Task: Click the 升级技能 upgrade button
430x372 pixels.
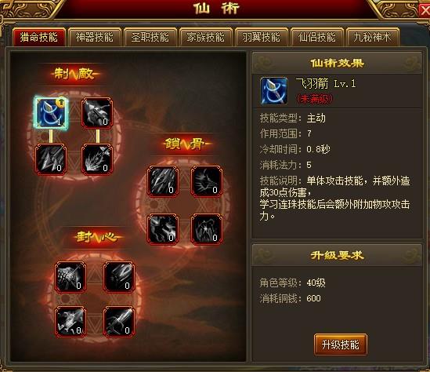Action: (x=341, y=345)
